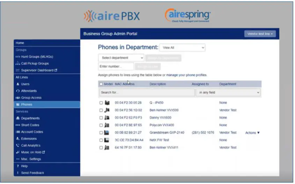Click the Description column header

[158, 84]
